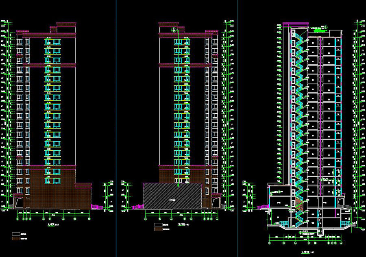Pick the brown legend swatch below left elevation
This screenshot has height=257, width=366.
click(16, 238)
